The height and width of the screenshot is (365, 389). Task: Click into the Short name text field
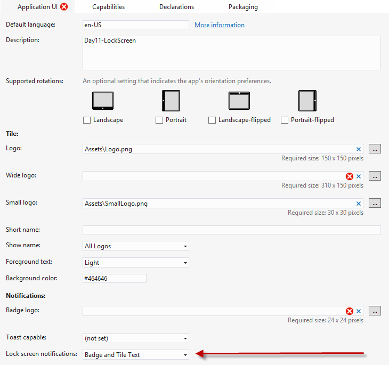click(x=231, y=230)
